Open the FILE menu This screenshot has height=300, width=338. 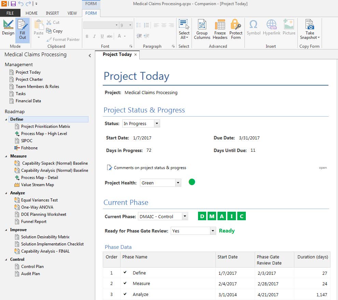10,13
